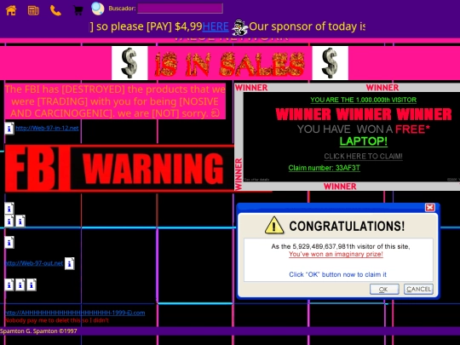This screenshot has height=345, width=460.
Task: Click the 'As the 5,929,489,637,981th visitor' text
Action: coord(340,246)
